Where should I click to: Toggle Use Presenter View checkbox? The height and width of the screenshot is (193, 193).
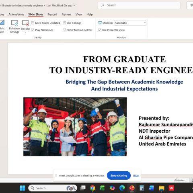pyautogui.click(x=100, y=30)
